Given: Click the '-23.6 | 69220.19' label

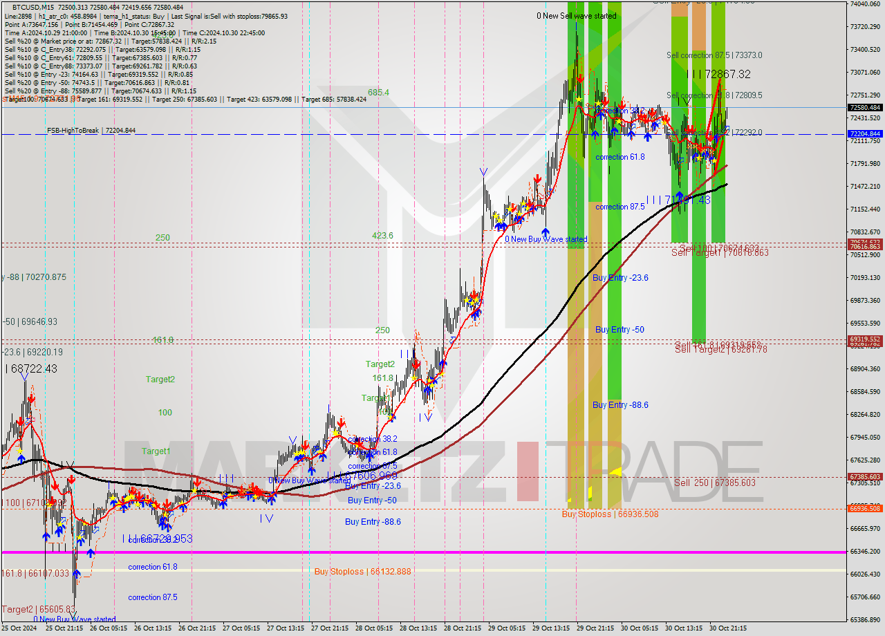Looking at the screenshot, I should point(32,352).
